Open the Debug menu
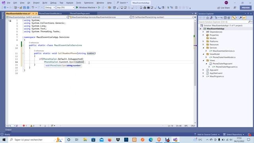 pos(53,3)
